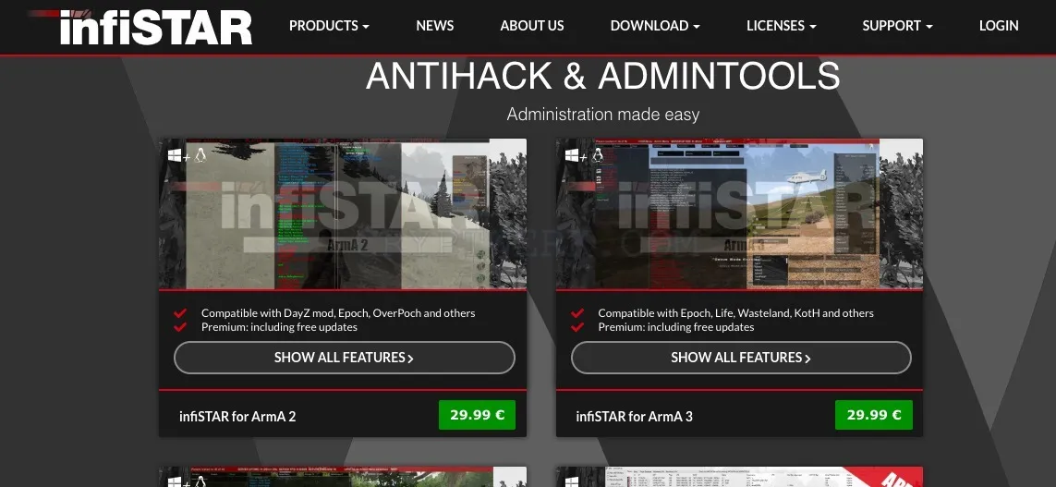Go to the NEWS page
This screenshot has height=487, width=1056.
(435, 26)
